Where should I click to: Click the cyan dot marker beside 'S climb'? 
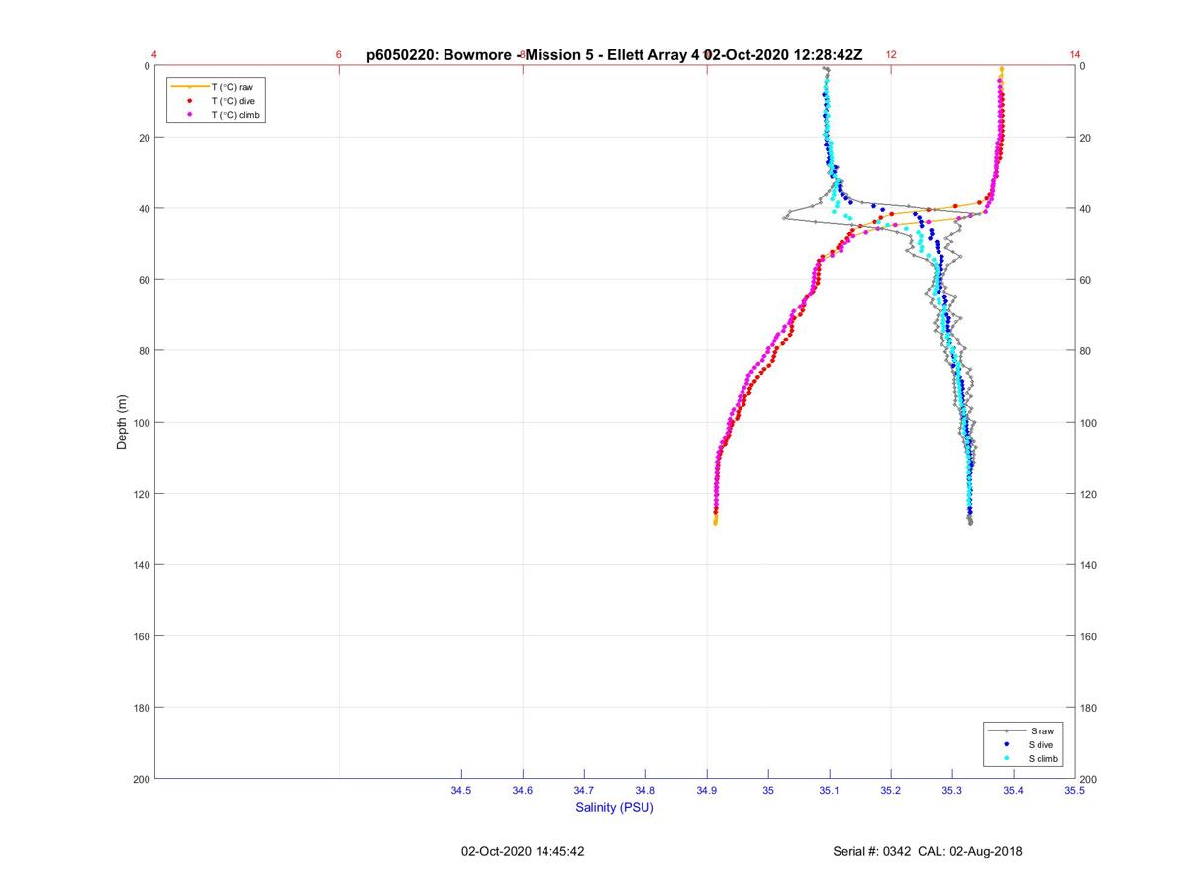(1007, 758)
